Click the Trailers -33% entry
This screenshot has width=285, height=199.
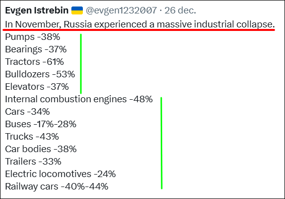tap(33, 162)
